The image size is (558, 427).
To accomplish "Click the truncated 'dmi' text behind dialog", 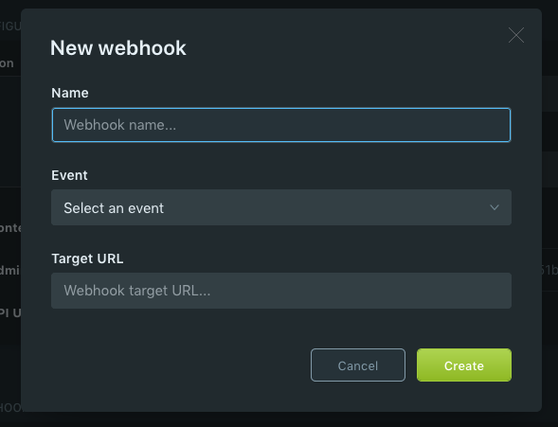I will tap(9, 270).
